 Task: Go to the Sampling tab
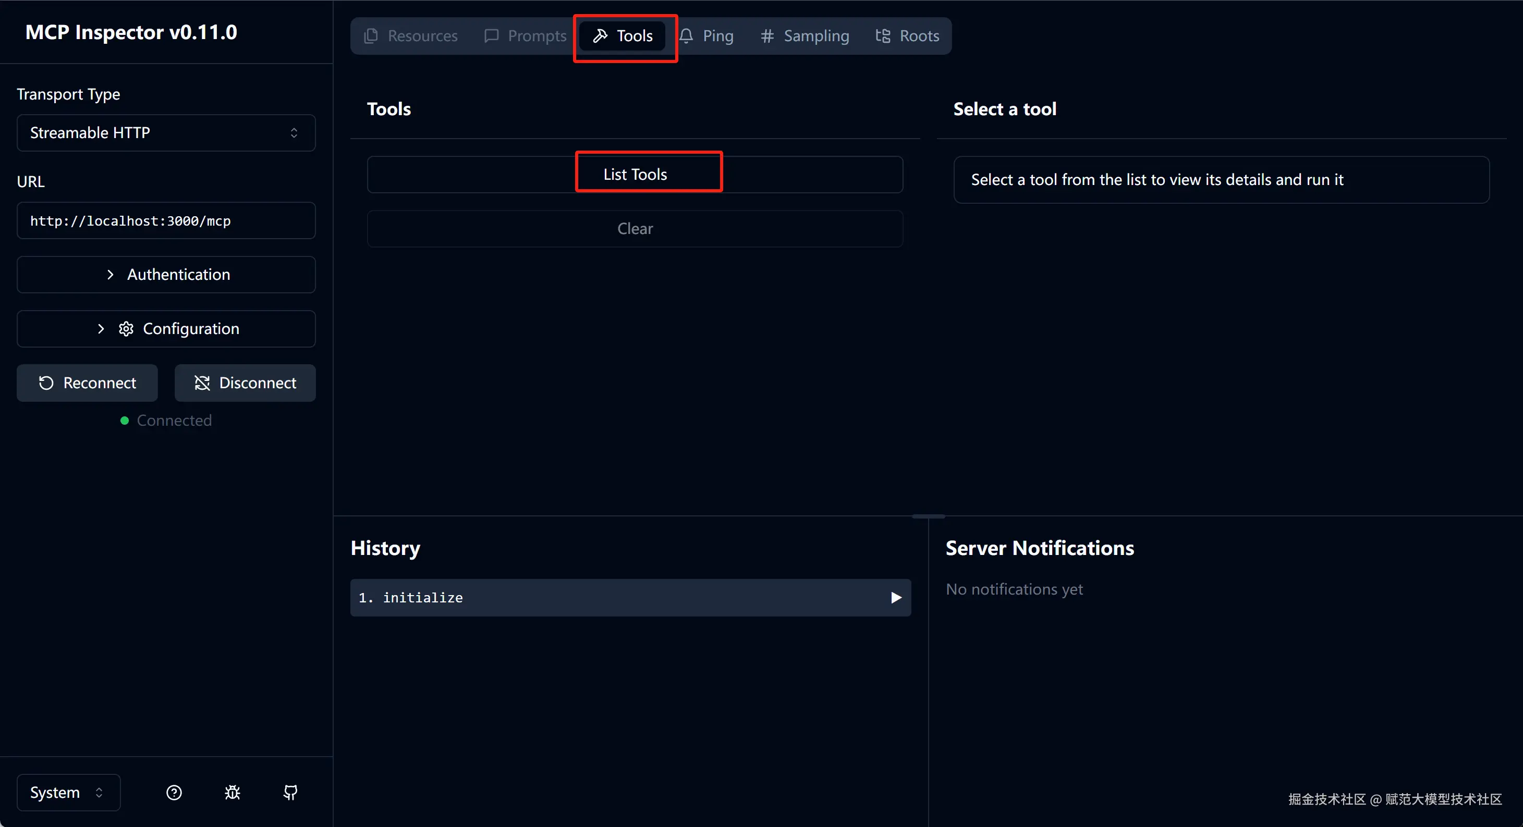pos(805,36)
